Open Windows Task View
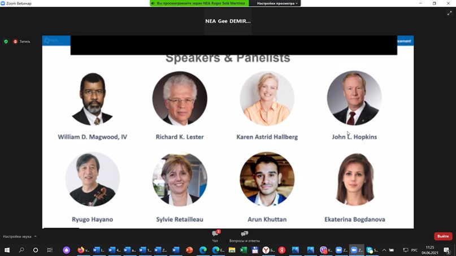The height and width of the screenshot is (256, 456). 50,250
